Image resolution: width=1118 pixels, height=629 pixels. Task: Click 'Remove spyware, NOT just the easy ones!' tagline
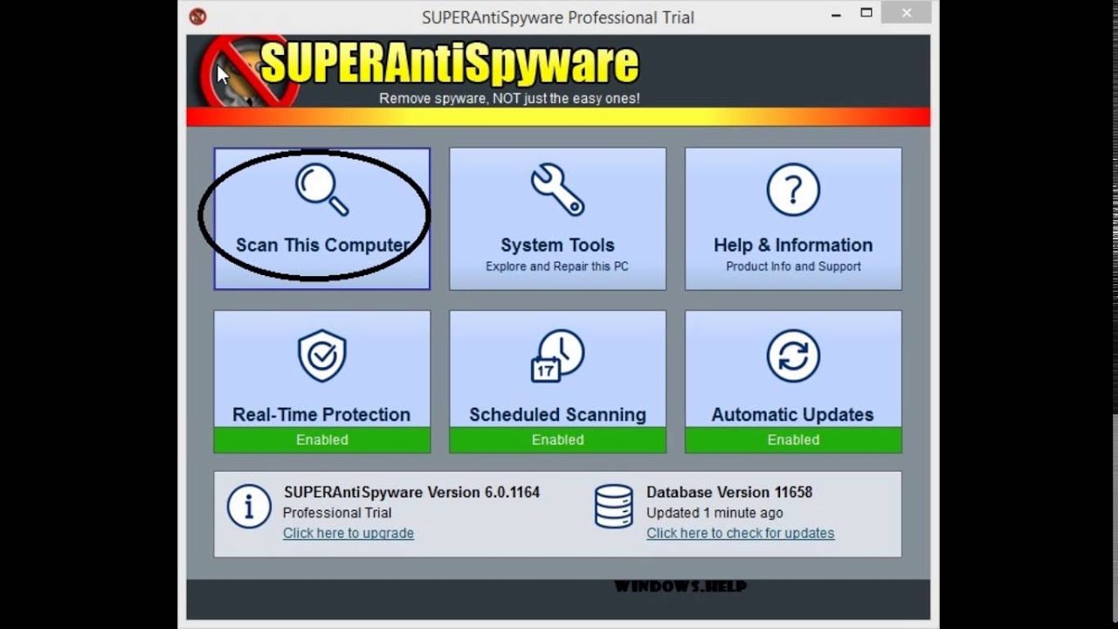point(509,99)
